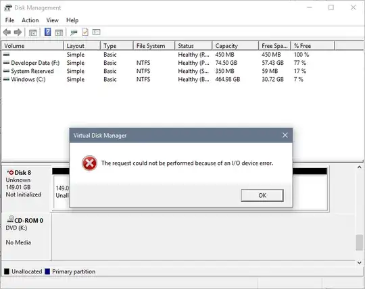Click the Back arrow toolbar icon
The width and height of the screenshot is (365, 289).
tap(7, 32)
